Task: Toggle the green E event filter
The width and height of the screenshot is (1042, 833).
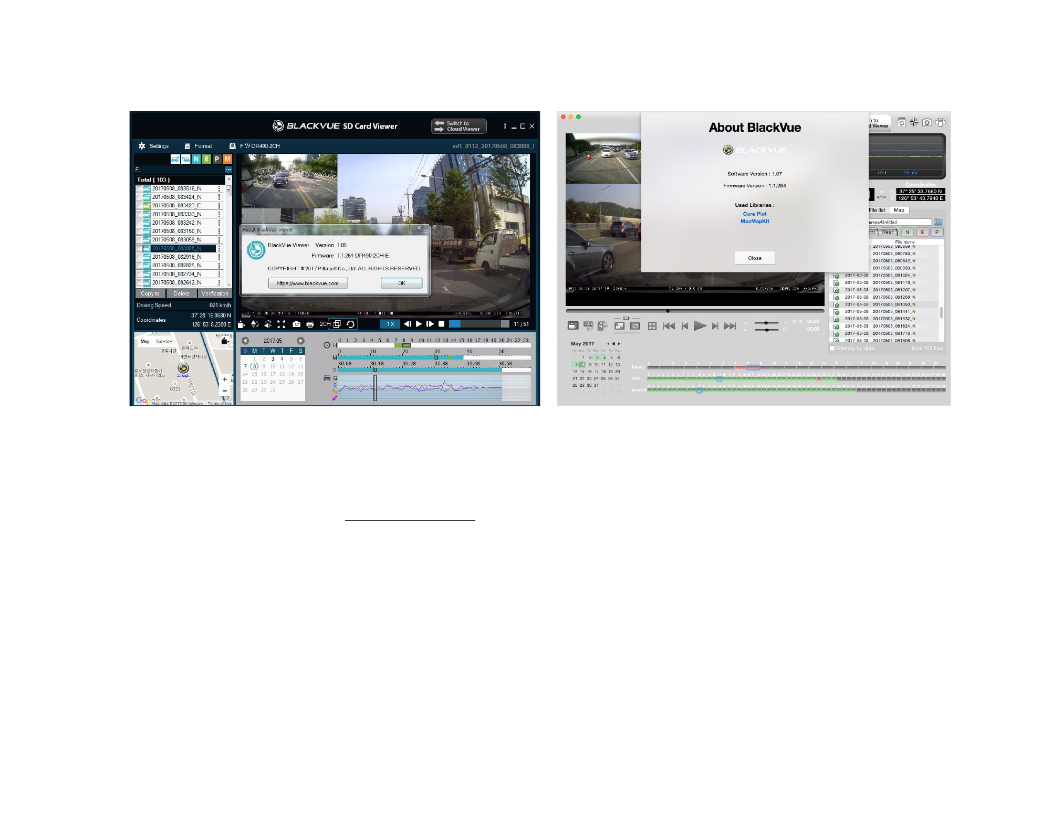Action: (206, 159)
